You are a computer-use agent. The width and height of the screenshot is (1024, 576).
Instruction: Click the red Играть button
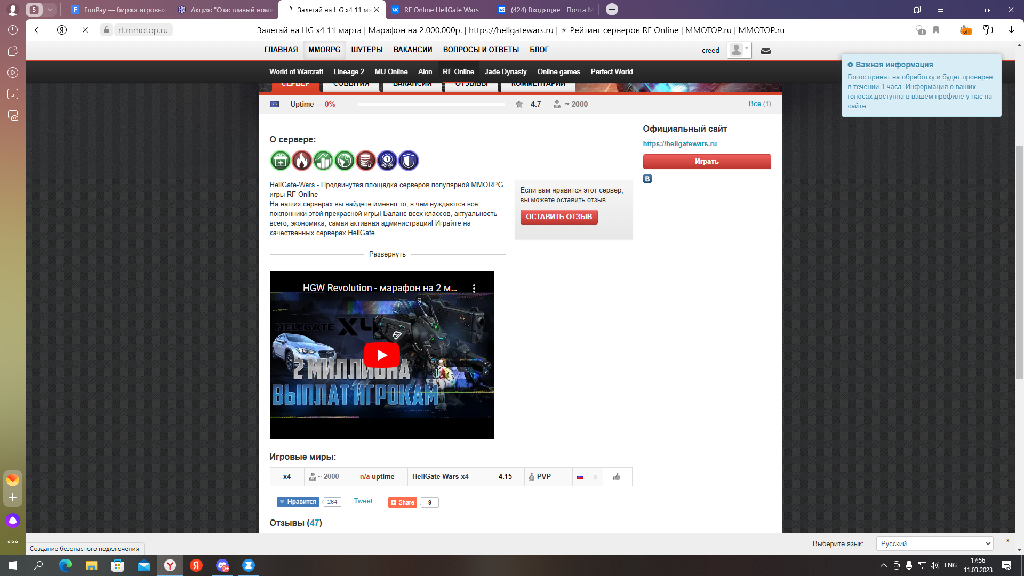(x=707, y=162)
